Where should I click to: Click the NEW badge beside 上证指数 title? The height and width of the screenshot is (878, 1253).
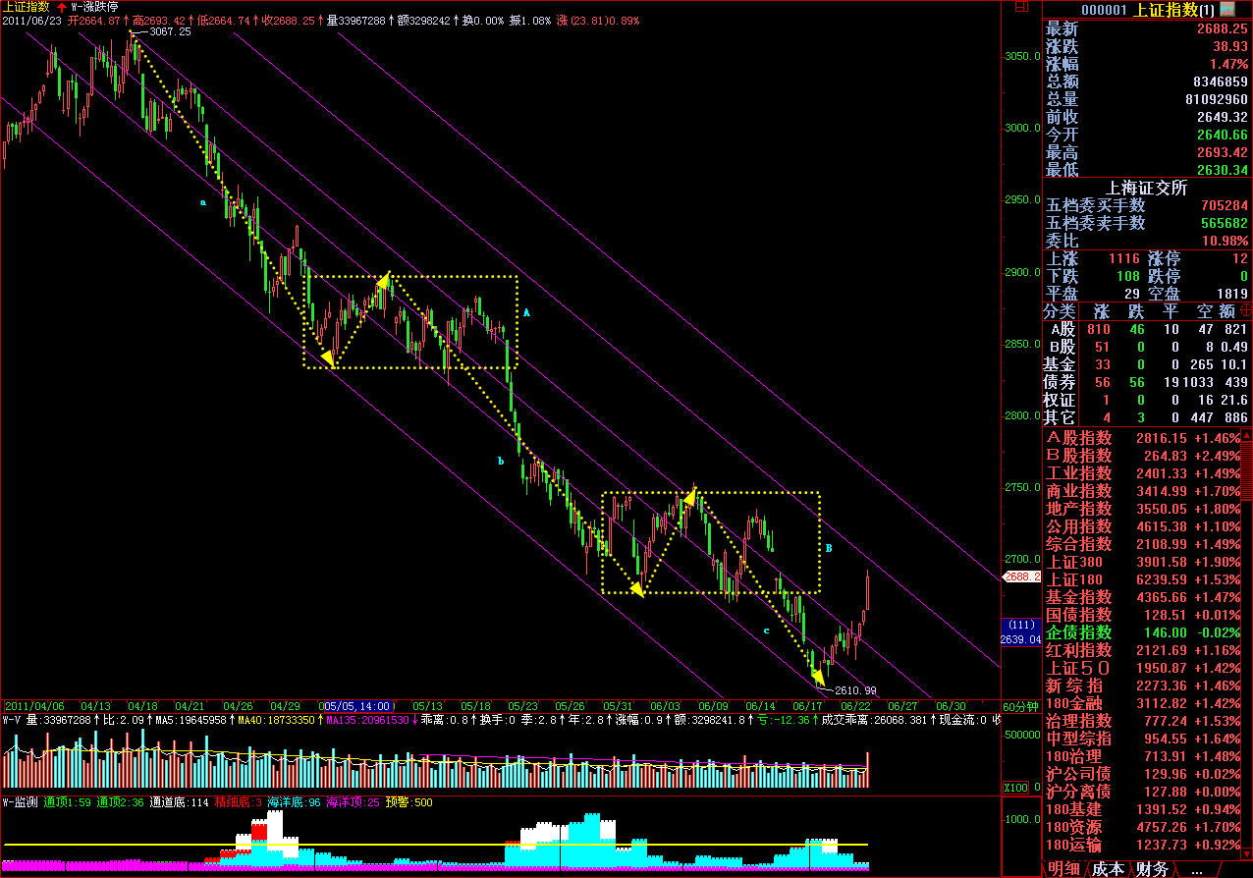[1226, 10]
